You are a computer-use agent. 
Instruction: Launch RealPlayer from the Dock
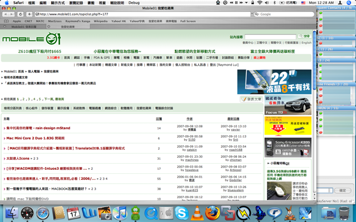point(274,213)
